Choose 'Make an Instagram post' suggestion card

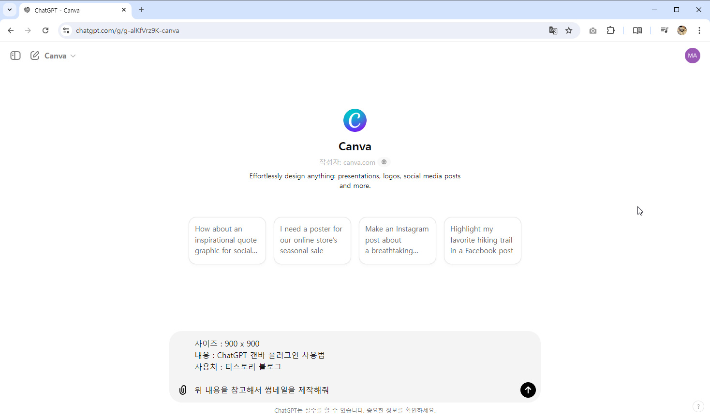pyautogui.click(x=398, y=240)
